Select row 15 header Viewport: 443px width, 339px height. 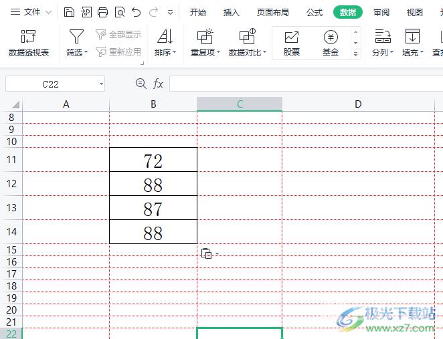11,250
